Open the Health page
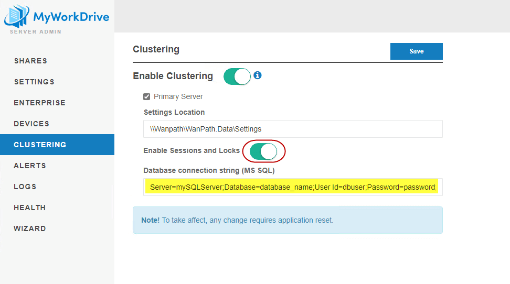The image size is (510, 284). pos(29,207)
